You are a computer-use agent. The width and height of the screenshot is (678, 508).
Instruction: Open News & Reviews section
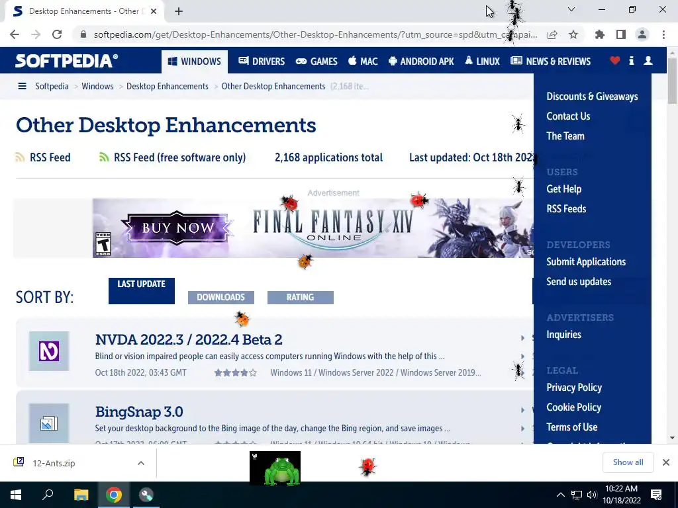(550, 62)
